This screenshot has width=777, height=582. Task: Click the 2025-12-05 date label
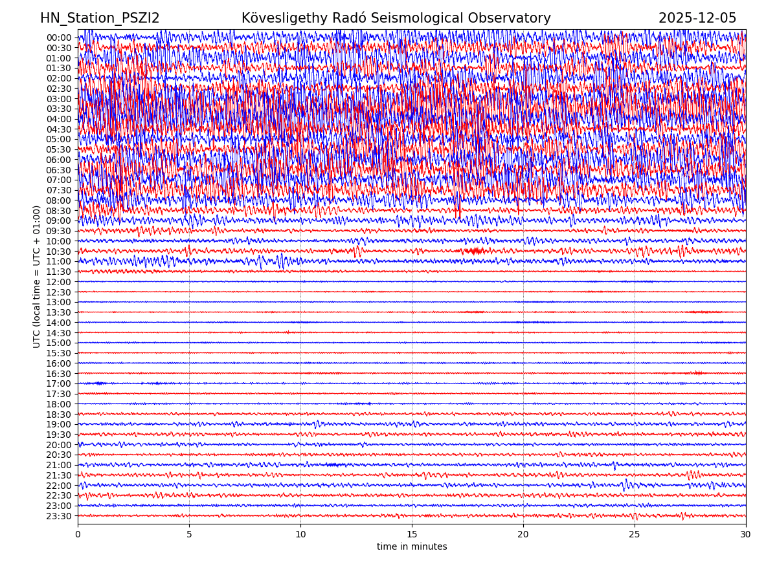coord(697,19)
